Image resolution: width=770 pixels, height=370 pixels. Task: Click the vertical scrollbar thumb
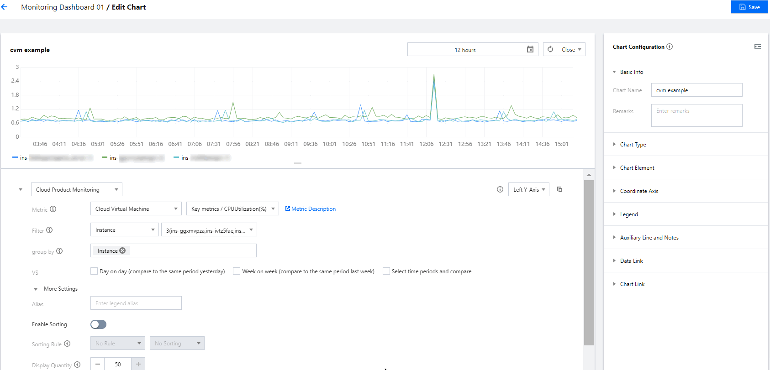point(589,262)
